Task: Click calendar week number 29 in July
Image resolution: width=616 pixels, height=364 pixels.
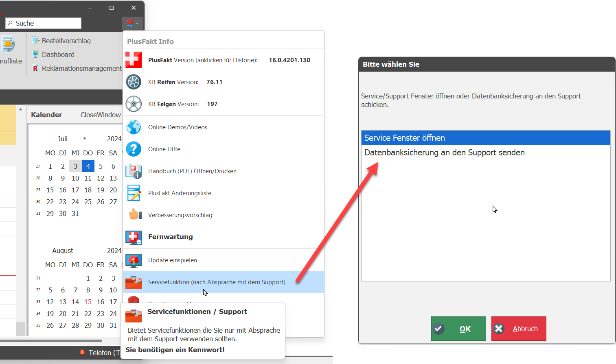Action: [38, 190]
